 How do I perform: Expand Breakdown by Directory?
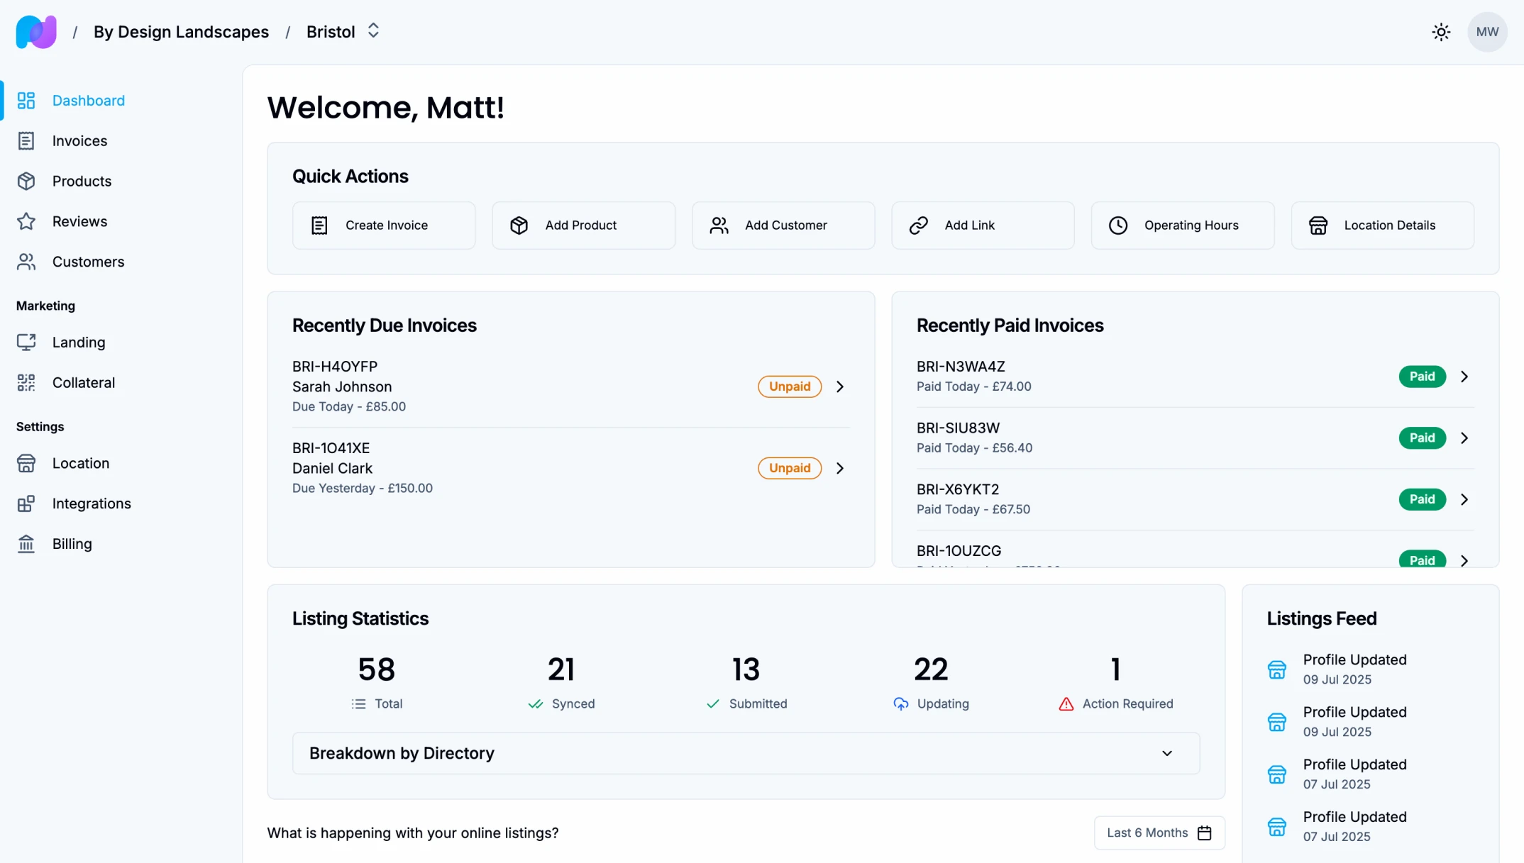coord(746,753)
